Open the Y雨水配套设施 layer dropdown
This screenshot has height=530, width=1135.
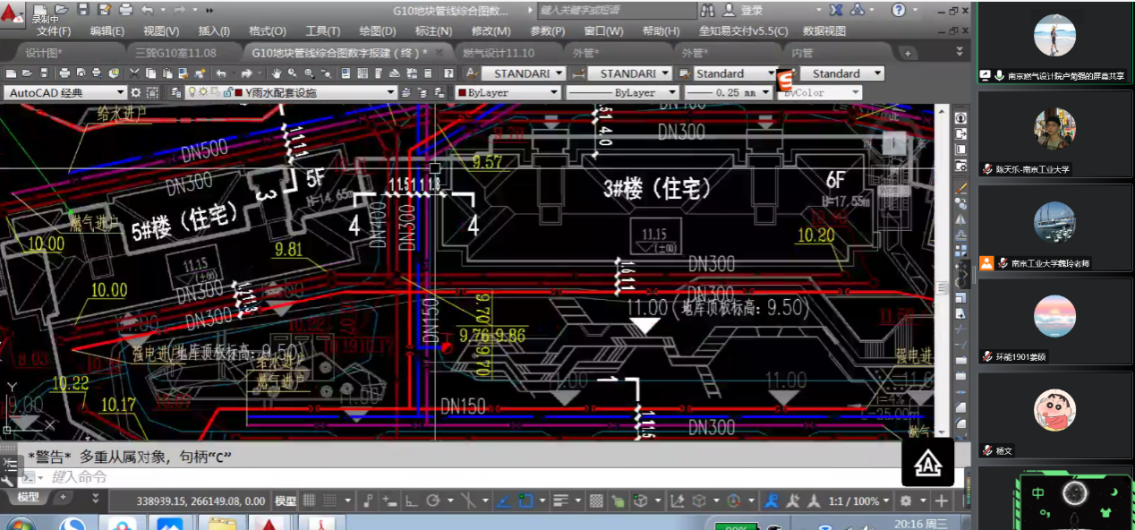[390, 92]
